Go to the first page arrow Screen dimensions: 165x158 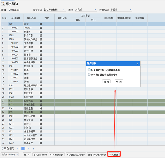(x=18, y=149)
